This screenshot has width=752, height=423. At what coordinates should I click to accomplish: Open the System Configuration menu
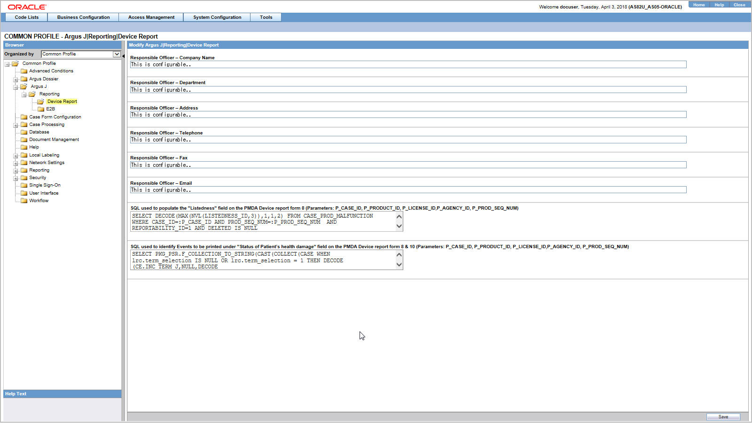coord(217,17)
